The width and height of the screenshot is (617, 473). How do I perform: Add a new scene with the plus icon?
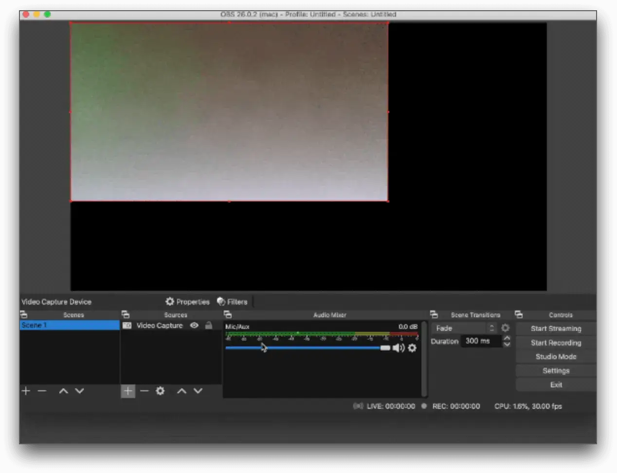click(25, 391)
